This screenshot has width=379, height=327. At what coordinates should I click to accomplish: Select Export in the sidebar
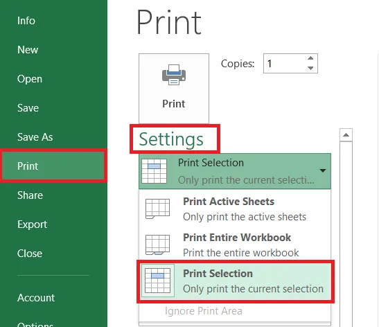click(x=32, y=224)
